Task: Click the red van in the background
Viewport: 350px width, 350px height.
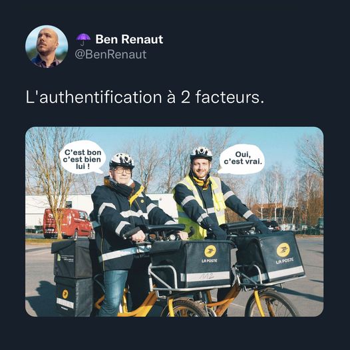Action: point(67,223)
